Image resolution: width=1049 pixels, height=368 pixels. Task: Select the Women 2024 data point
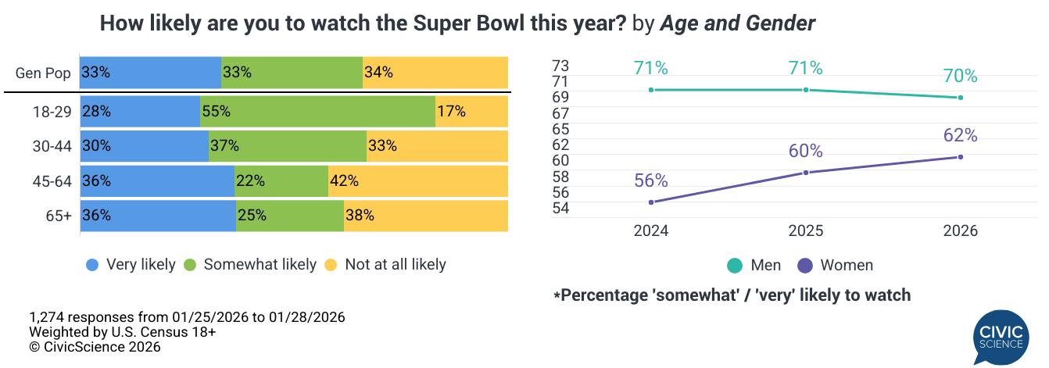[650, 202]
